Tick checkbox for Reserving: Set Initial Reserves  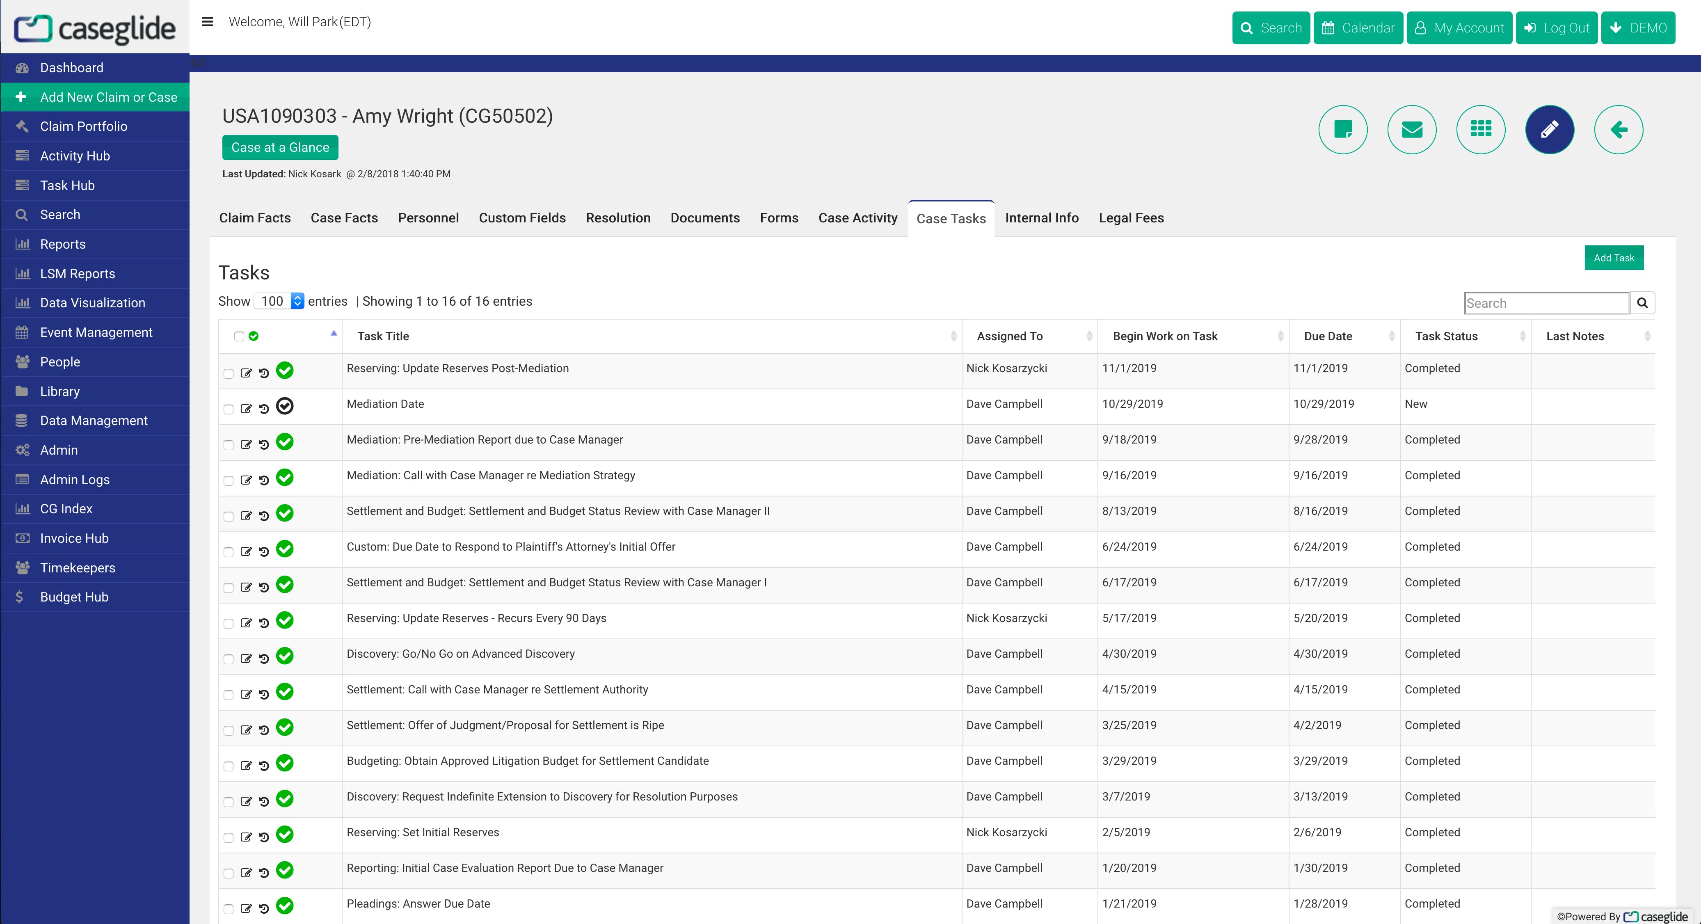pos(229,837)
